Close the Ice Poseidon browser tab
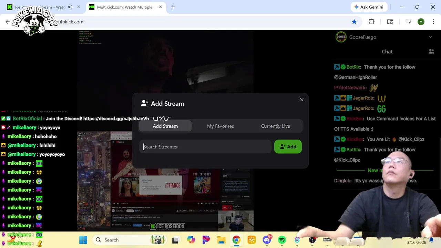 (79, 7)
